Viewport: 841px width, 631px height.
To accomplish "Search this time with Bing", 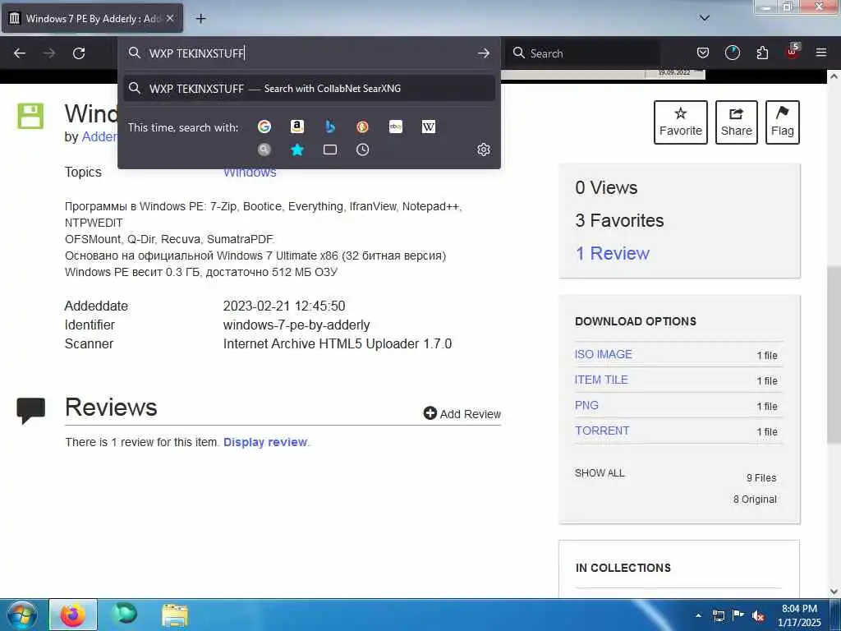I will [330, 127].
